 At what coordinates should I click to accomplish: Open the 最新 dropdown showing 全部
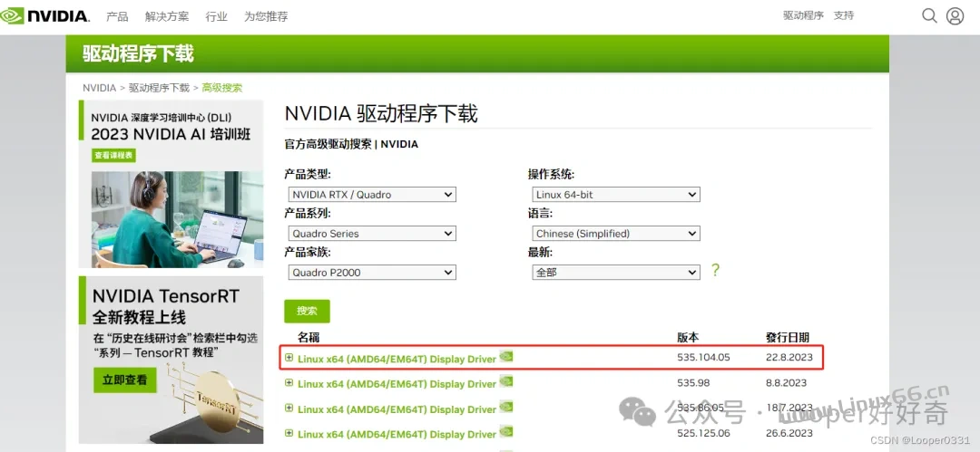pos(615,273)
